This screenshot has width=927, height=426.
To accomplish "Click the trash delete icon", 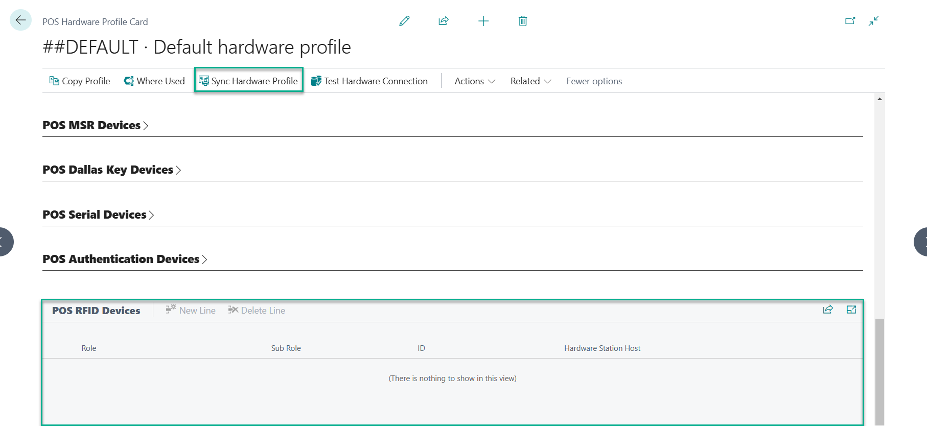I will pos(523,21).
